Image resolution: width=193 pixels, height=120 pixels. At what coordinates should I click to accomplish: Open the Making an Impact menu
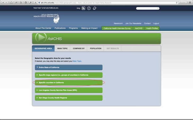coord(89,28)
